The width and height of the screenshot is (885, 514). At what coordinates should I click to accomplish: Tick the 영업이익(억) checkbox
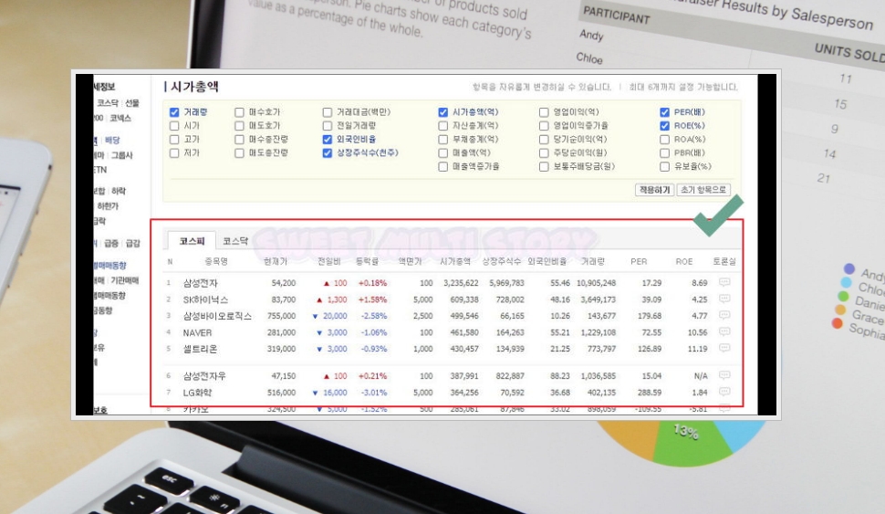pos(544,112)
